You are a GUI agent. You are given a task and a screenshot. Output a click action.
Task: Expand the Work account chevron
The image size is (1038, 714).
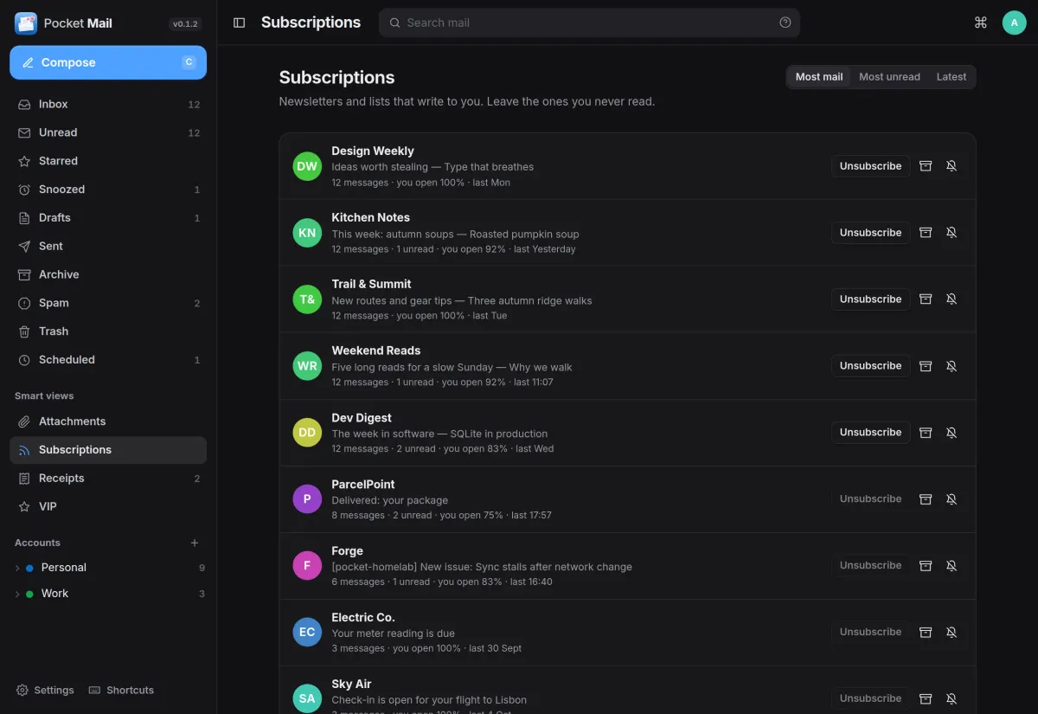(17, 594)
